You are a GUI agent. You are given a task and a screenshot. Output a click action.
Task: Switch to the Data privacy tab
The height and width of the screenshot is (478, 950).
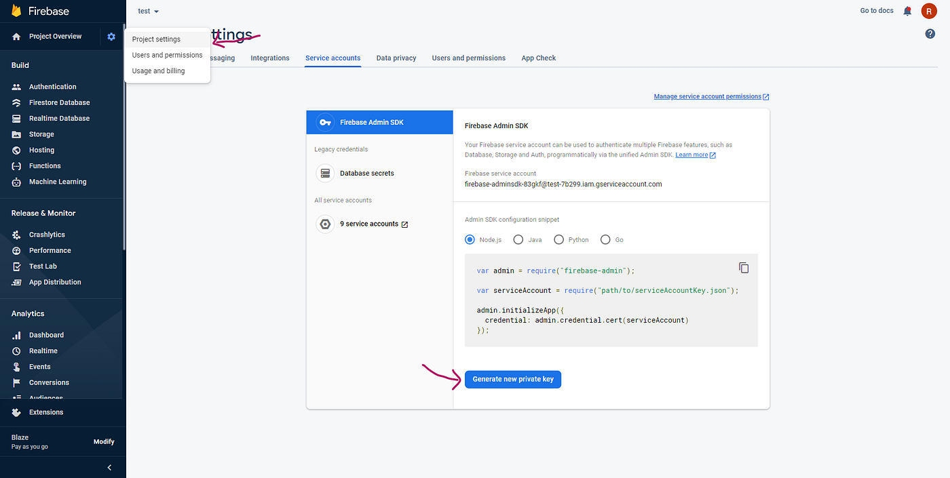tap(396, 58)
